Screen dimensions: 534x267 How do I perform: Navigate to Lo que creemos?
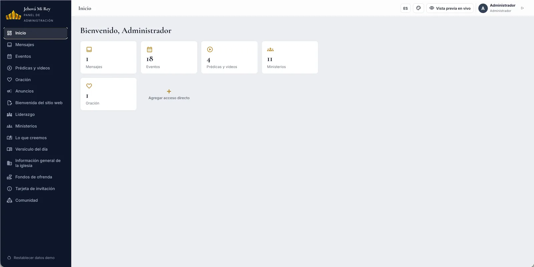[36, 138]
